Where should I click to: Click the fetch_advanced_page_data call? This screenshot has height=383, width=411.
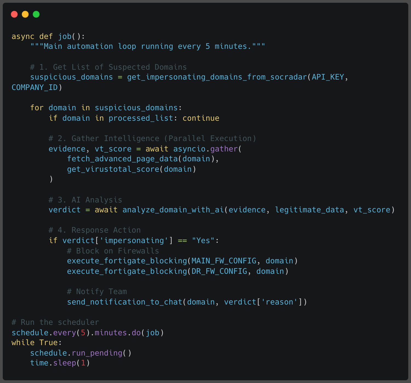pyautogui.click(x=122, y=159)
